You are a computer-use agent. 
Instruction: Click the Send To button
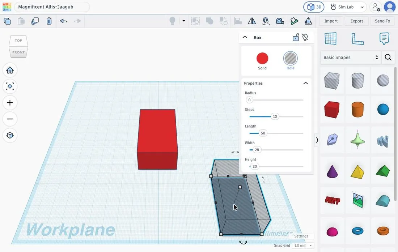[382, 21]
